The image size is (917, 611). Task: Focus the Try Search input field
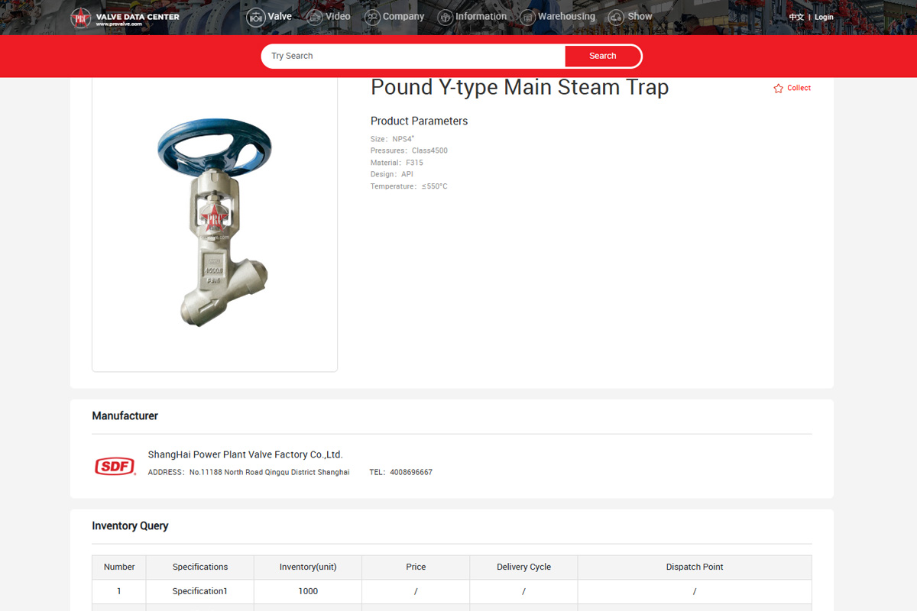pyautogui.click(x=413, y=56)
